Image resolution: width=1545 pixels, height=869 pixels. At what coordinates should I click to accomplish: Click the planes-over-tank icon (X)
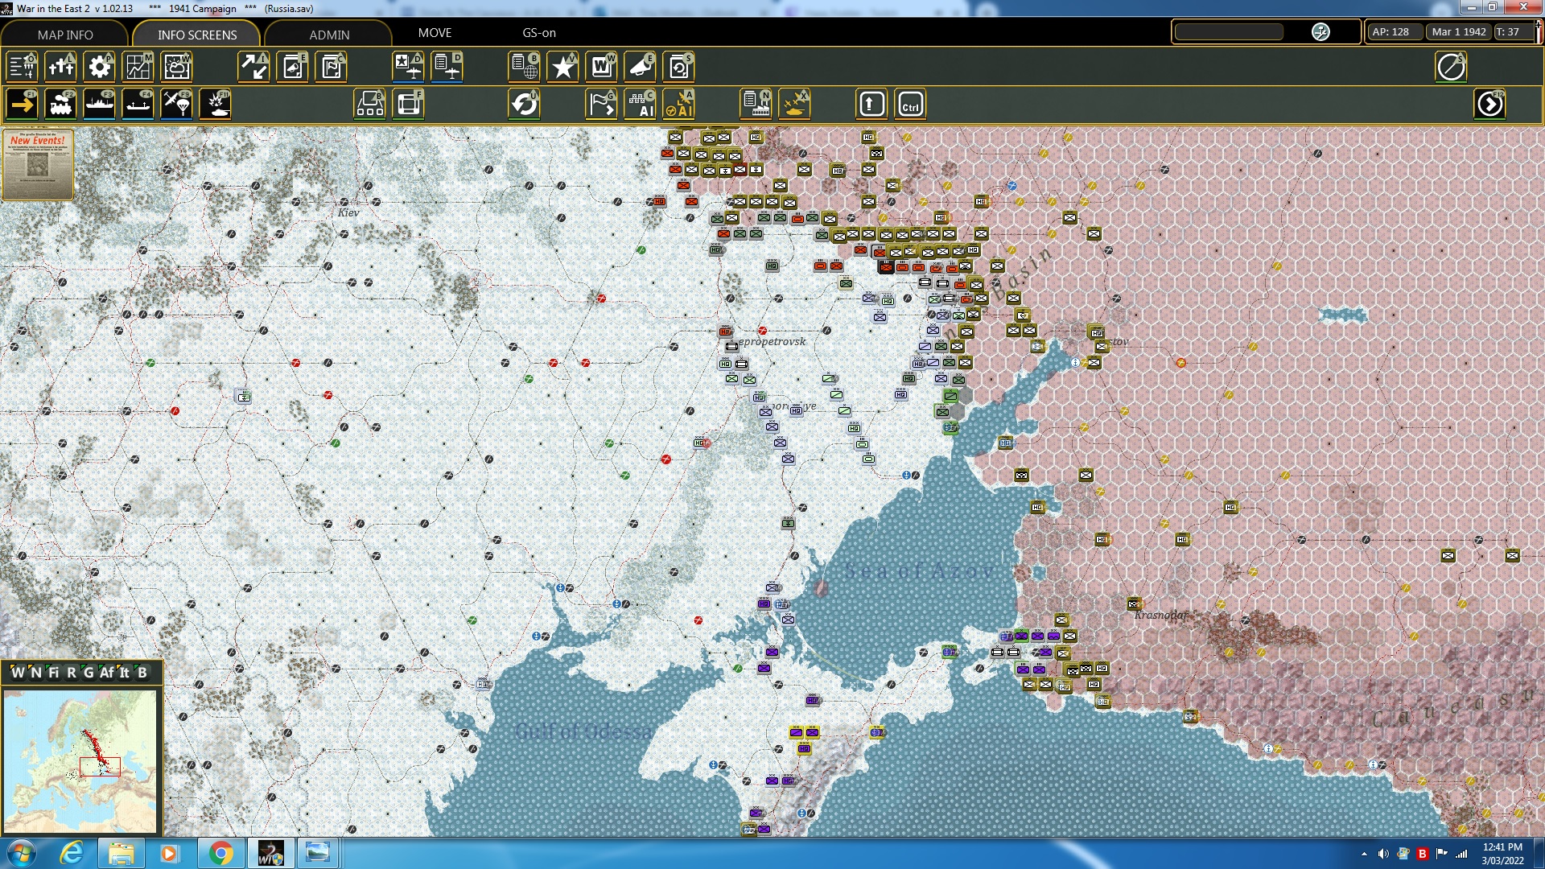[x=794, y=105]
